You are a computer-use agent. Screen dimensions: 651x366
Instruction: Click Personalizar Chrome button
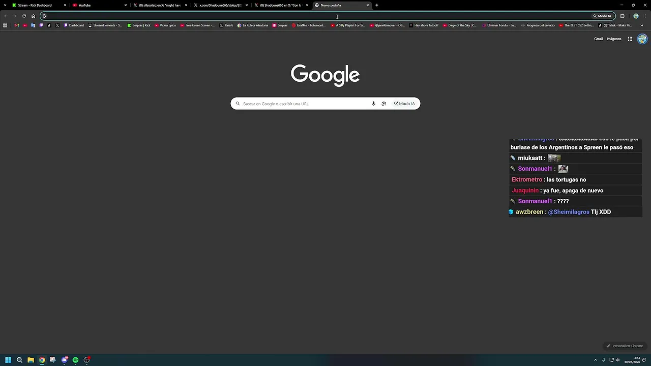pos(625,346)
